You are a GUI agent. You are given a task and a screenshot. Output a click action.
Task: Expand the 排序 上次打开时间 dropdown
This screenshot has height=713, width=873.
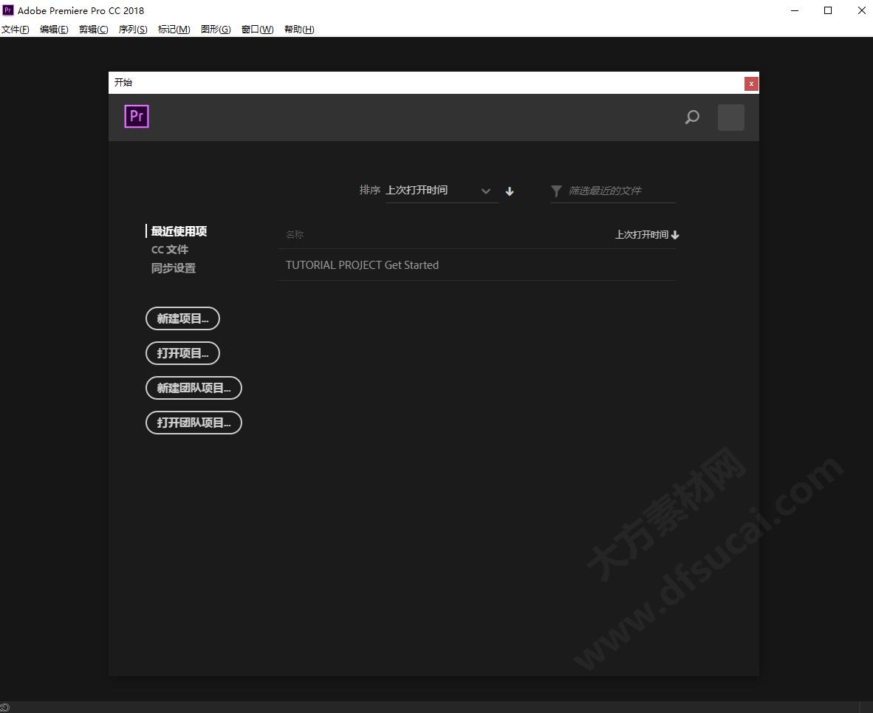coord(442,191)
